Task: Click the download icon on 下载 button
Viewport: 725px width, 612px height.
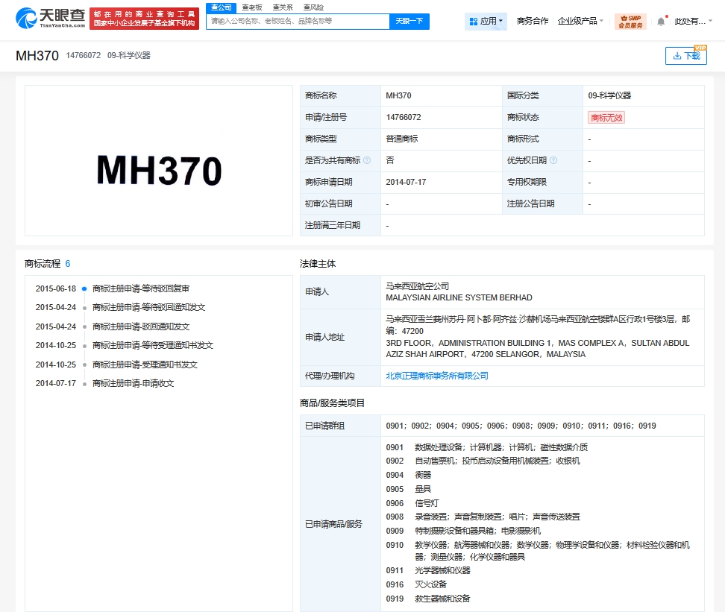Action: coord(677,55)
